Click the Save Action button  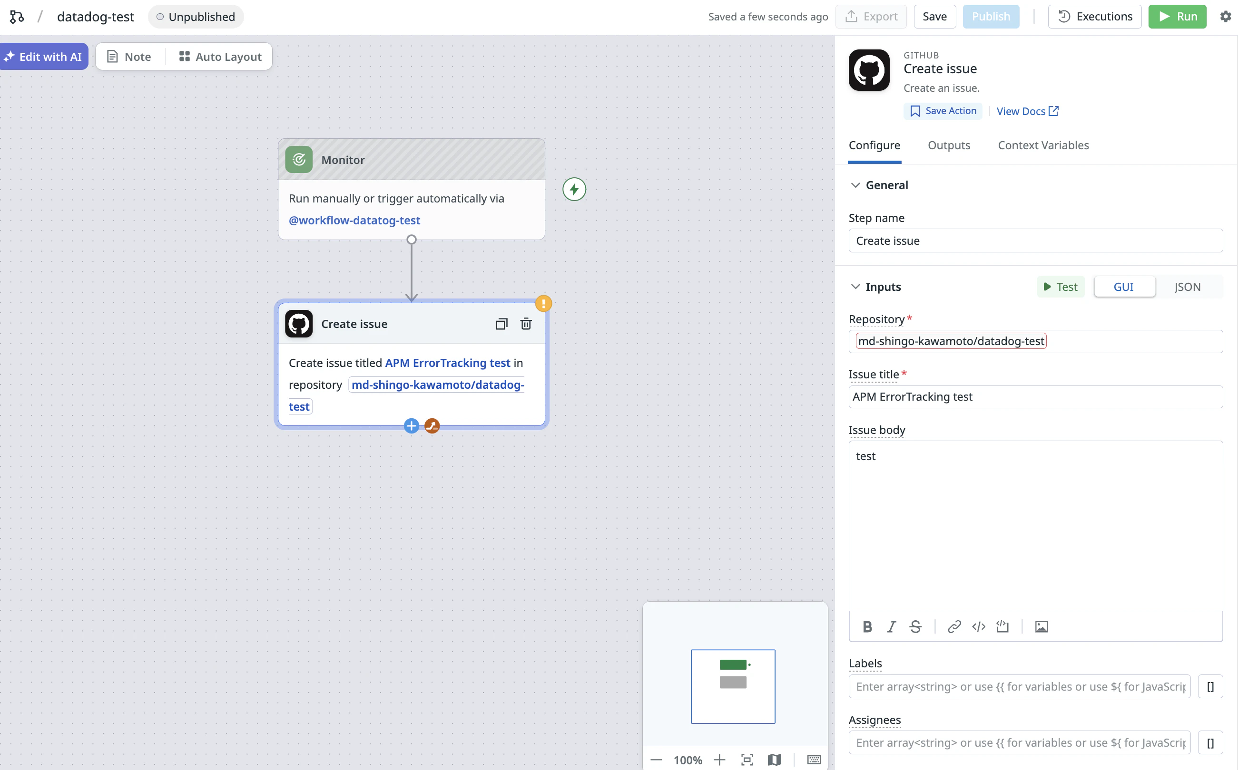943,111
